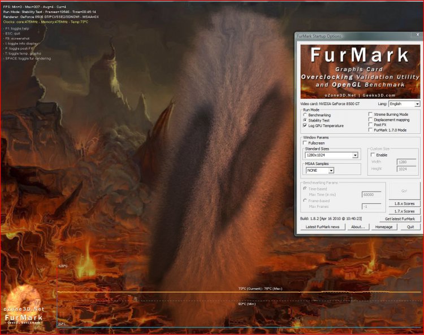424x335 pixels.
Task: Enable Xtreme Burning Mode checkbox
Action: (x=370, y=114)
